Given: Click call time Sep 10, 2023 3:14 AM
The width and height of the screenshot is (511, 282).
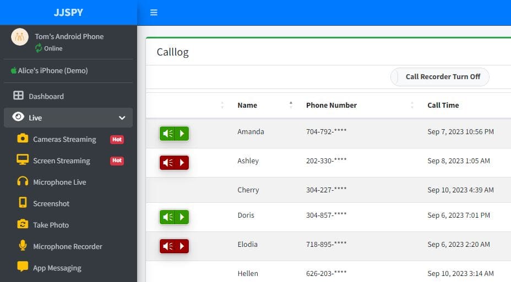Looking at the screenshot, I should tap(460, 274).
